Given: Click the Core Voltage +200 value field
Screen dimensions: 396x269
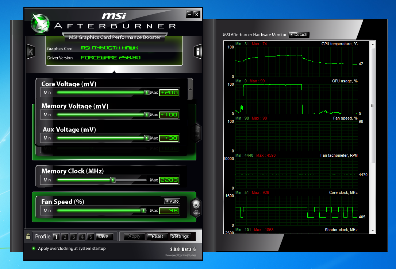Looking at the screenshot, I should (x=169, y=93).
